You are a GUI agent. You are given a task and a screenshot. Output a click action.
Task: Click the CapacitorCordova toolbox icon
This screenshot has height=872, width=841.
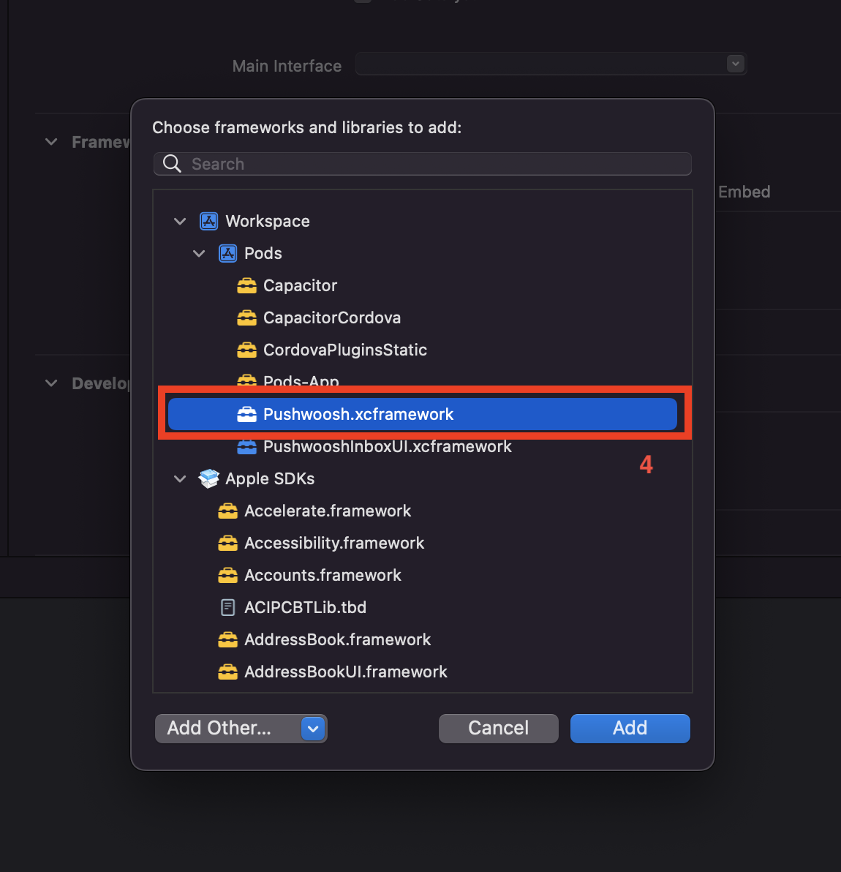click(246, 318)
